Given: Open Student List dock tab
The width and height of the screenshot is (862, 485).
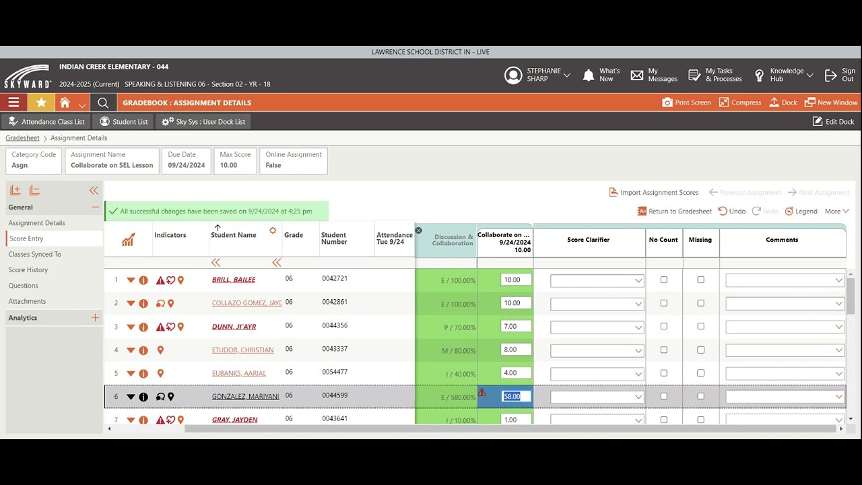Looking at the screenshot, I should coord(123,121).
